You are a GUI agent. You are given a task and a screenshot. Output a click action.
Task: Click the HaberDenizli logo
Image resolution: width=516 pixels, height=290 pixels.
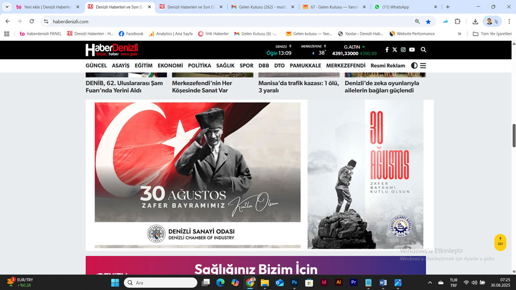tap(111, 50)
